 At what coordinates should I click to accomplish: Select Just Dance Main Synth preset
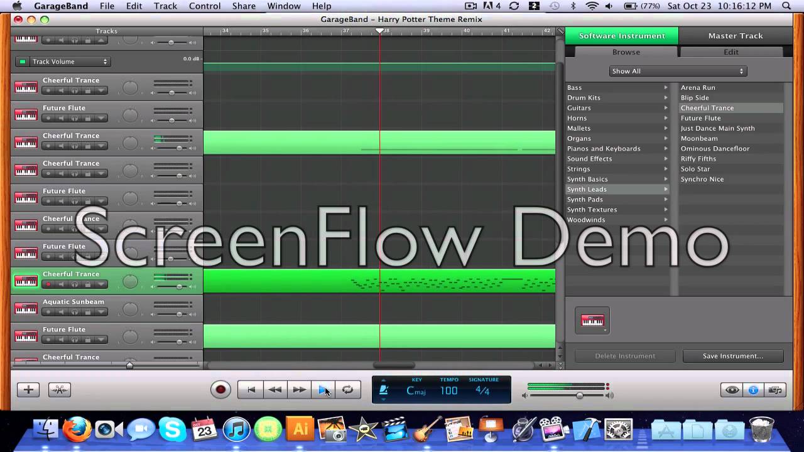click(731, 128)
